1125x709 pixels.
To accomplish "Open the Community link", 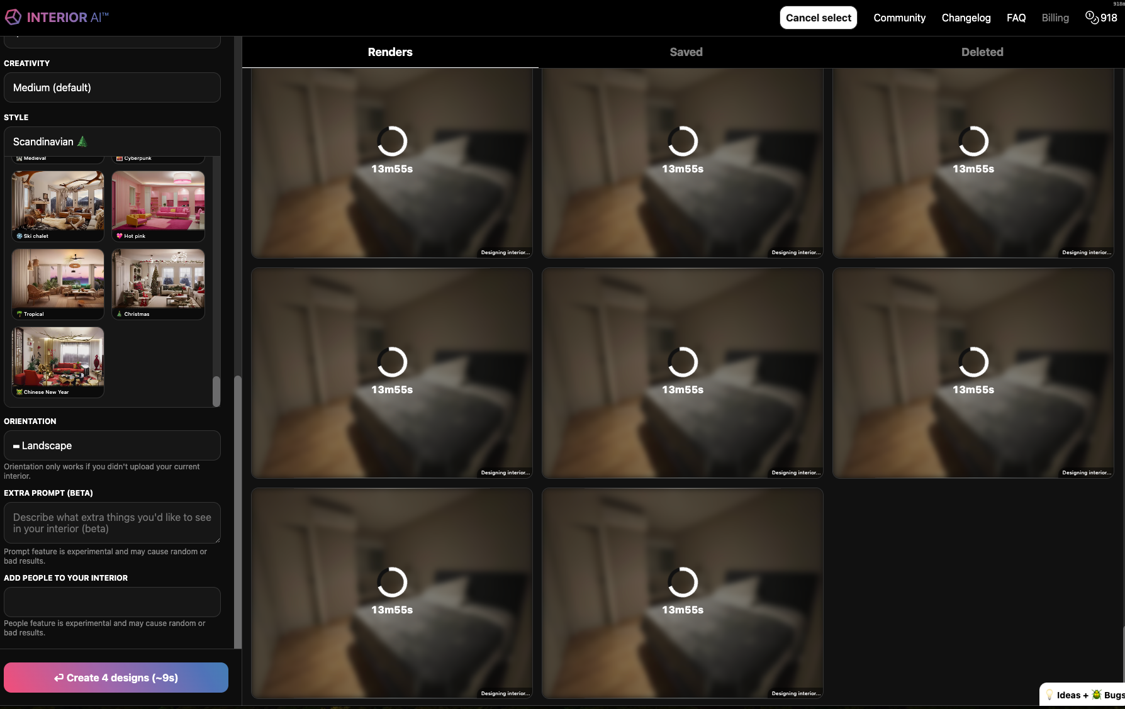I will 899,18.
